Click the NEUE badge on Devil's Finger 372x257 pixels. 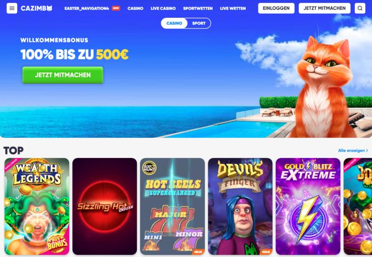coord(266,252)
